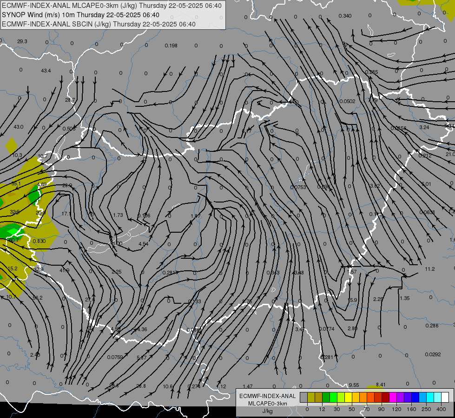The image size is (455, 418).
Task: Click the map value '0.286'
Action: [432, 326]
